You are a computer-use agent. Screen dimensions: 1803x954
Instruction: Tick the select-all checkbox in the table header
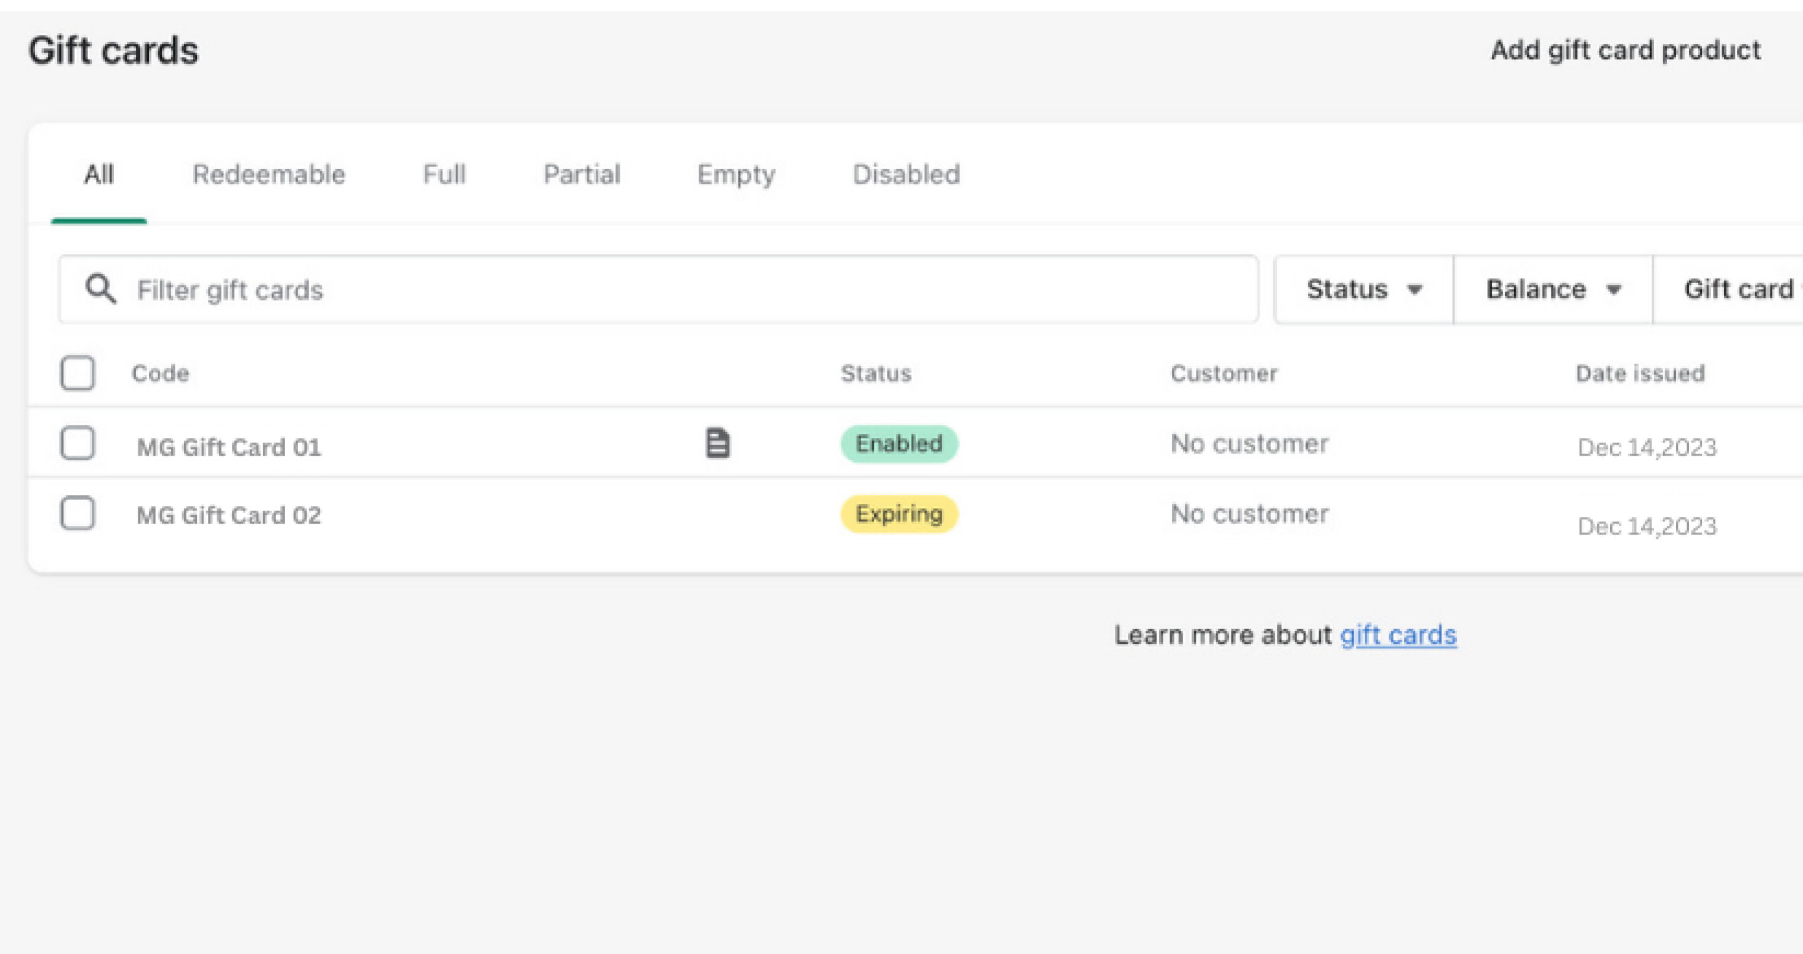pos(78,373)
